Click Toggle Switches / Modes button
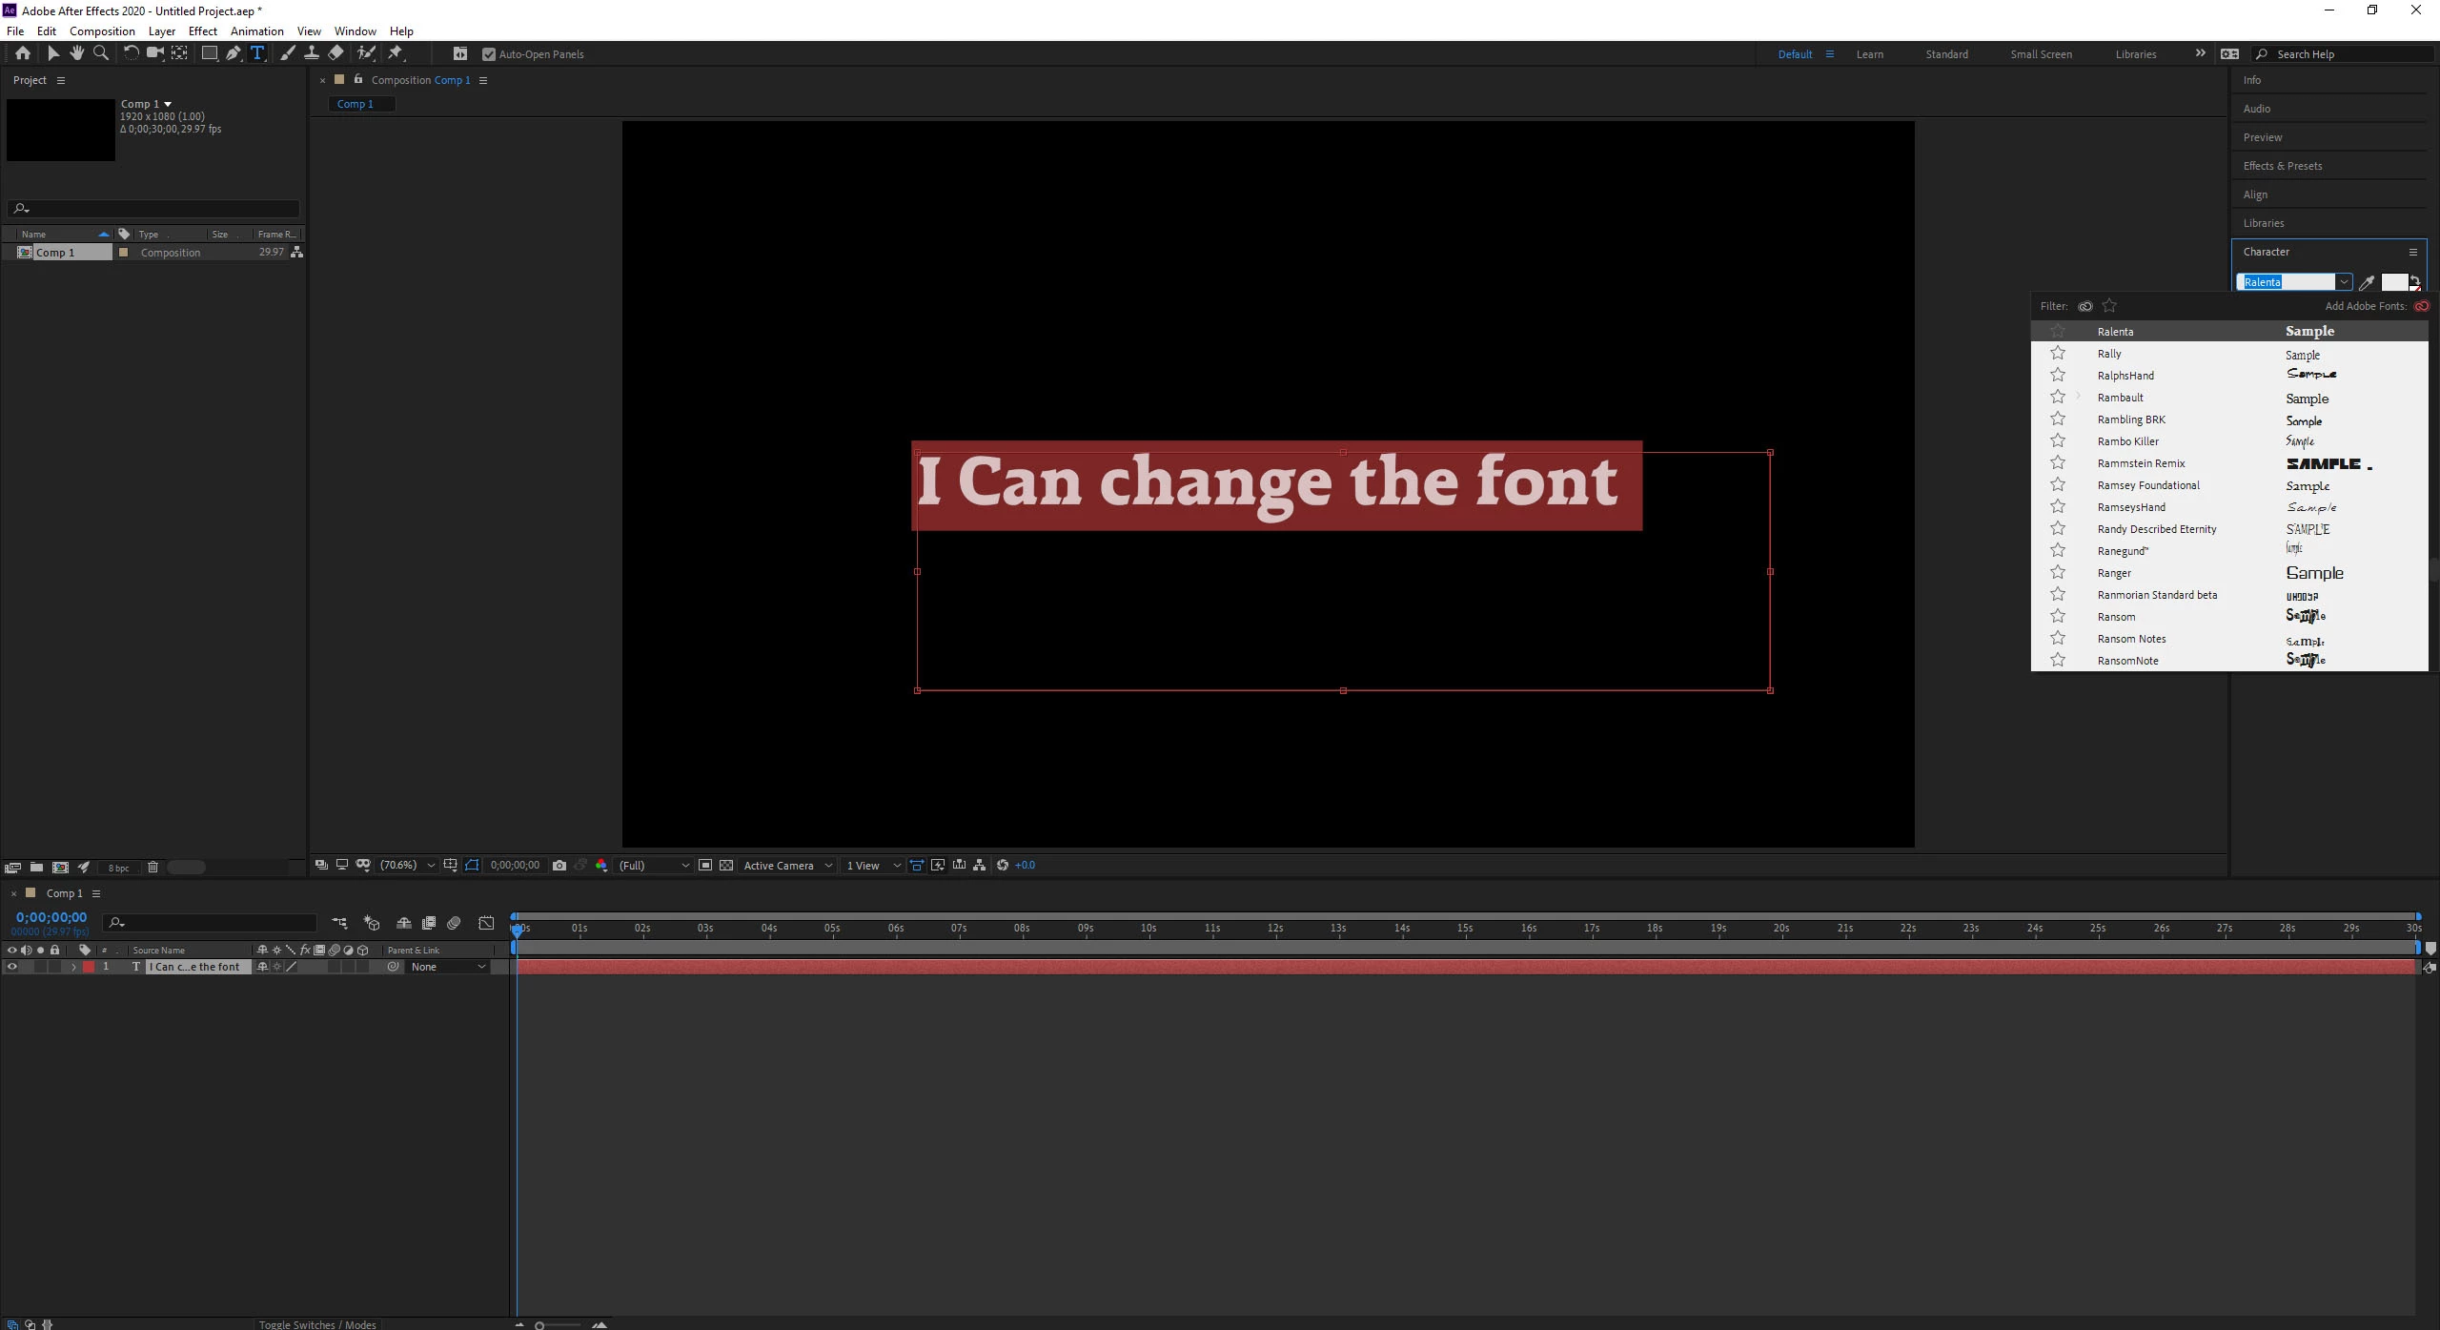 317,1324
